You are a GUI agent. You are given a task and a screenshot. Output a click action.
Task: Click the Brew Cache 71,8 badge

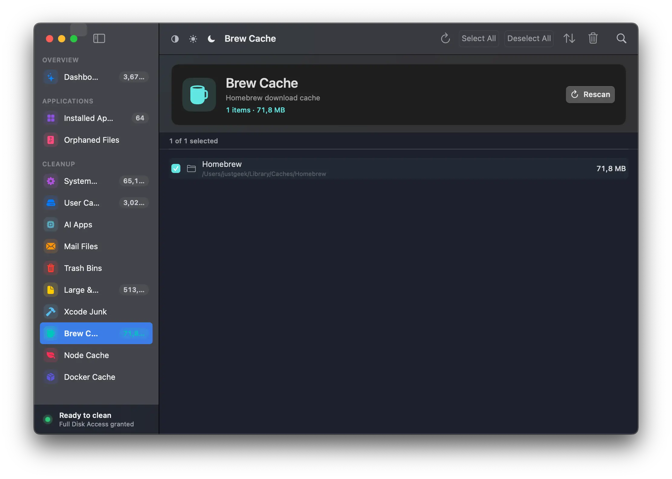[134, 334]
